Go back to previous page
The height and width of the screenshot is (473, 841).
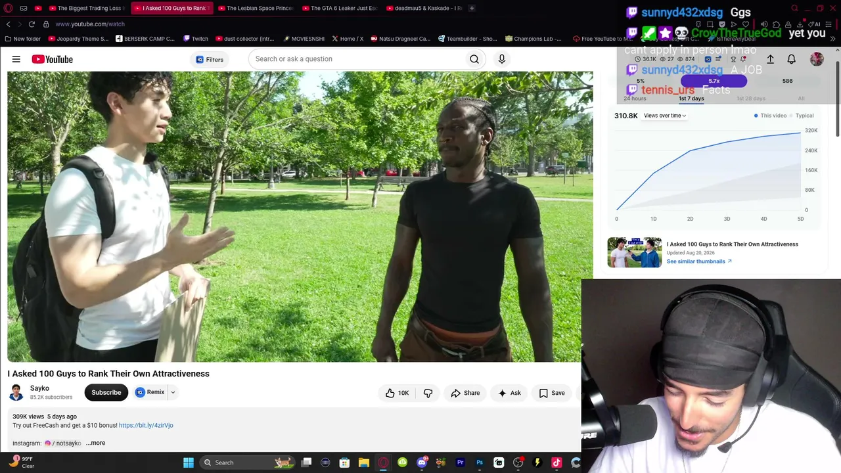(x=8, y=24)
